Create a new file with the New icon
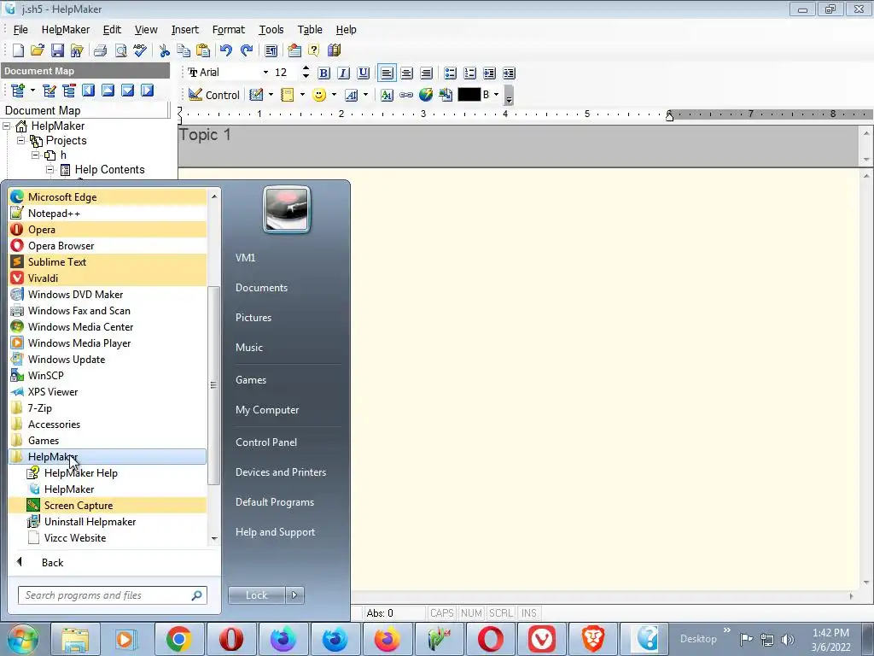 coord(18,50)
